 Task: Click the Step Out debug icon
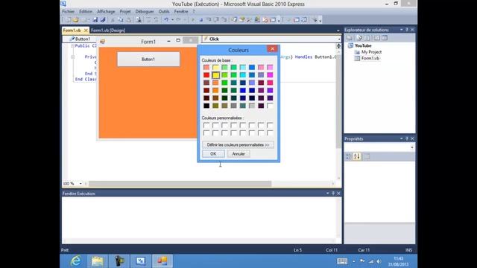point(224,20)
